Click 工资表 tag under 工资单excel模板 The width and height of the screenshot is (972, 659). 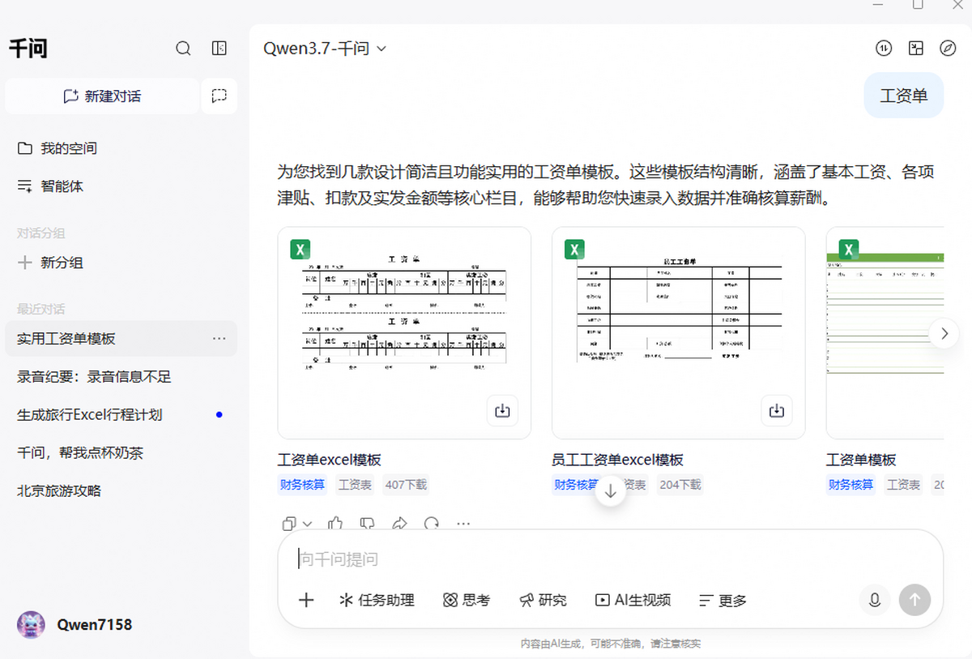coord(355,485)
